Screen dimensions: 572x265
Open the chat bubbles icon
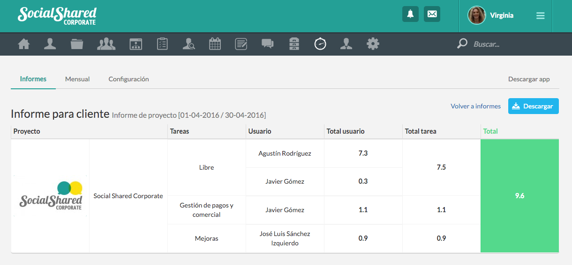click(x=267, y=44)
